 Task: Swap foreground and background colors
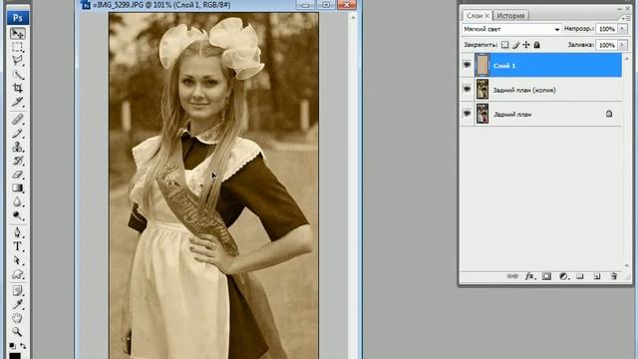(23, 346)
